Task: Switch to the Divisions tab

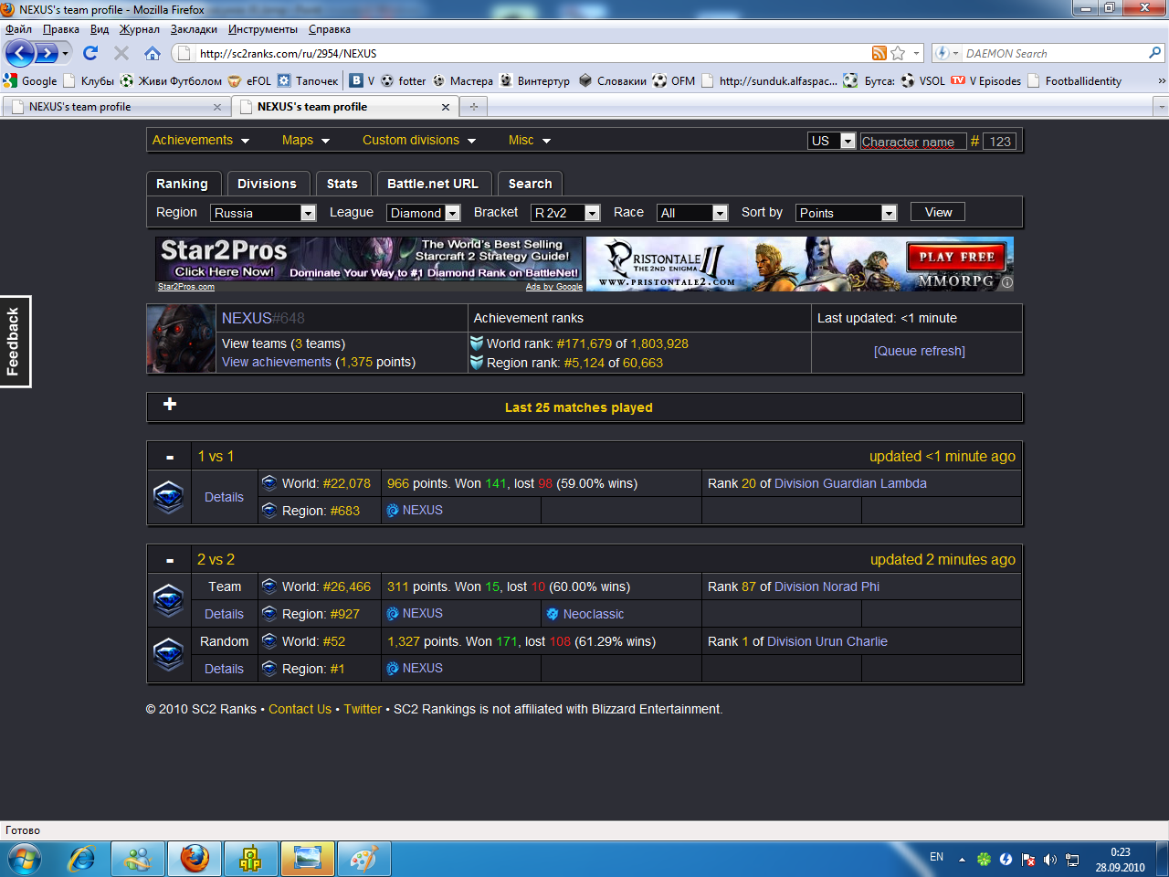Action: [x=268, y=184]
